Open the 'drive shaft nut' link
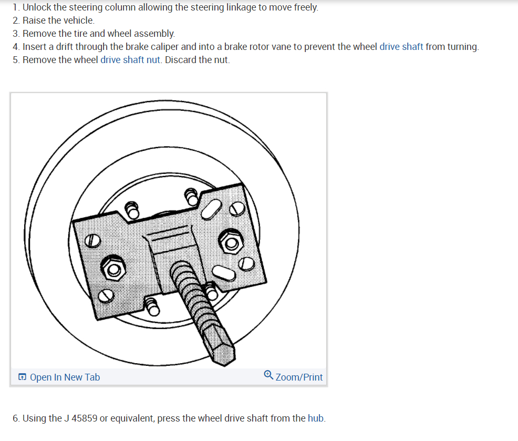The image size is (518, 441). pos(130,60)
